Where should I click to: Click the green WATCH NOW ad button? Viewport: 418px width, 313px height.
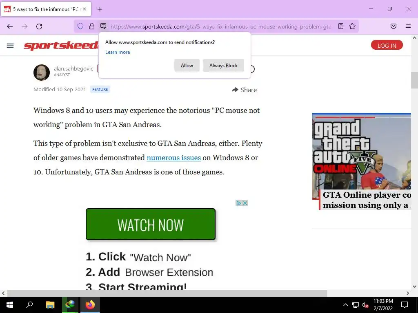[x=151, y=225]
